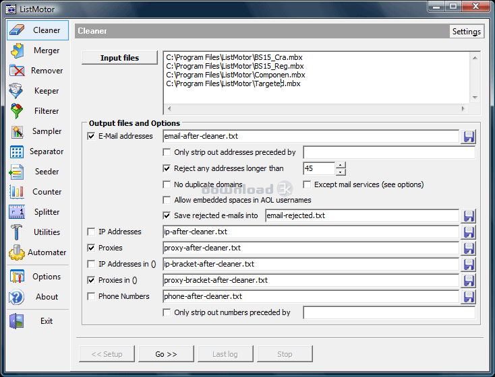Open the Options sidebar item

(37, 277)
